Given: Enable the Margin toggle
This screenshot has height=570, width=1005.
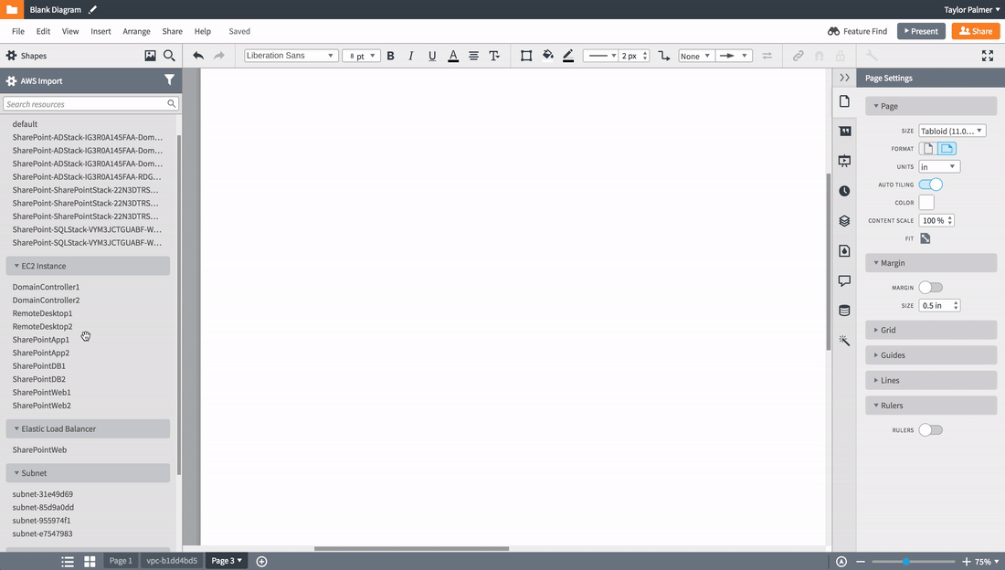Looking at the screenshot, I should point(931,287).
